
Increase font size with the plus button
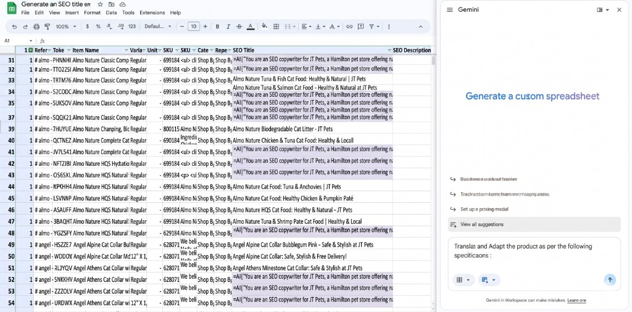pos(205,27)
